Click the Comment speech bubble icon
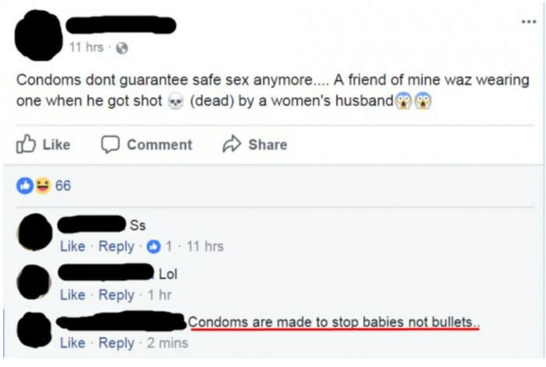The image size is (546, 367). (111, 144)
